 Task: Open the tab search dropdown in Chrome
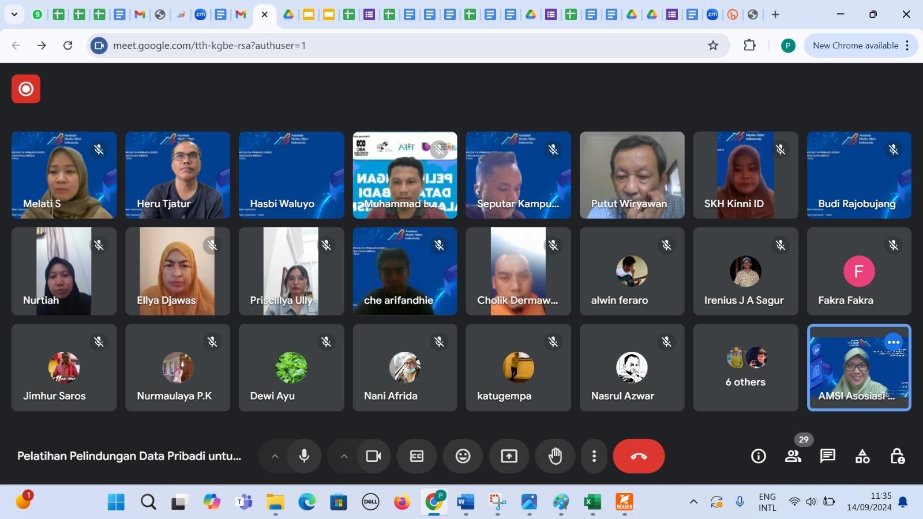point(14,14)
